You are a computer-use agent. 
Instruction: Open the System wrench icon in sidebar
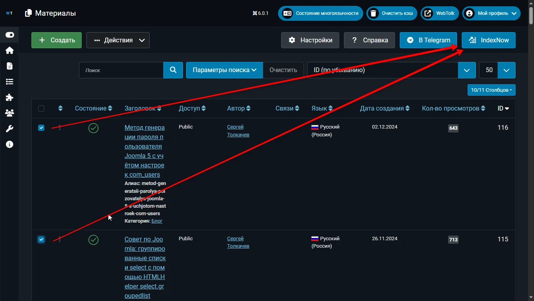[x=9, y=129]
